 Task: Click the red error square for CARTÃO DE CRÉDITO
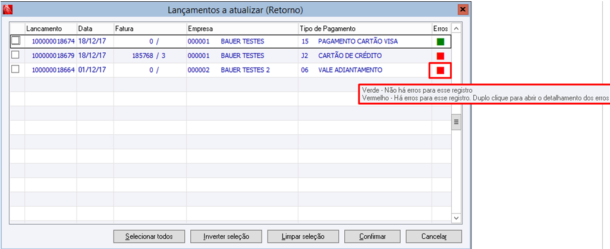click(441, 56)
